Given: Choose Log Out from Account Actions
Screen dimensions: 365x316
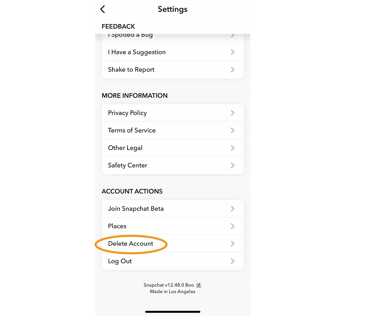Looking at the screenshot, I should pos(120,261).
